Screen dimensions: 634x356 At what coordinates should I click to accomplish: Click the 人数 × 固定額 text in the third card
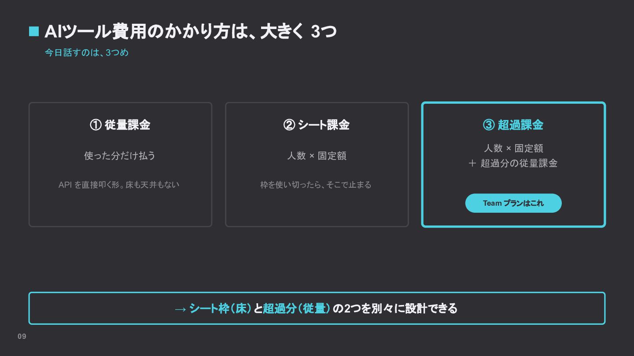pos(513,148)
